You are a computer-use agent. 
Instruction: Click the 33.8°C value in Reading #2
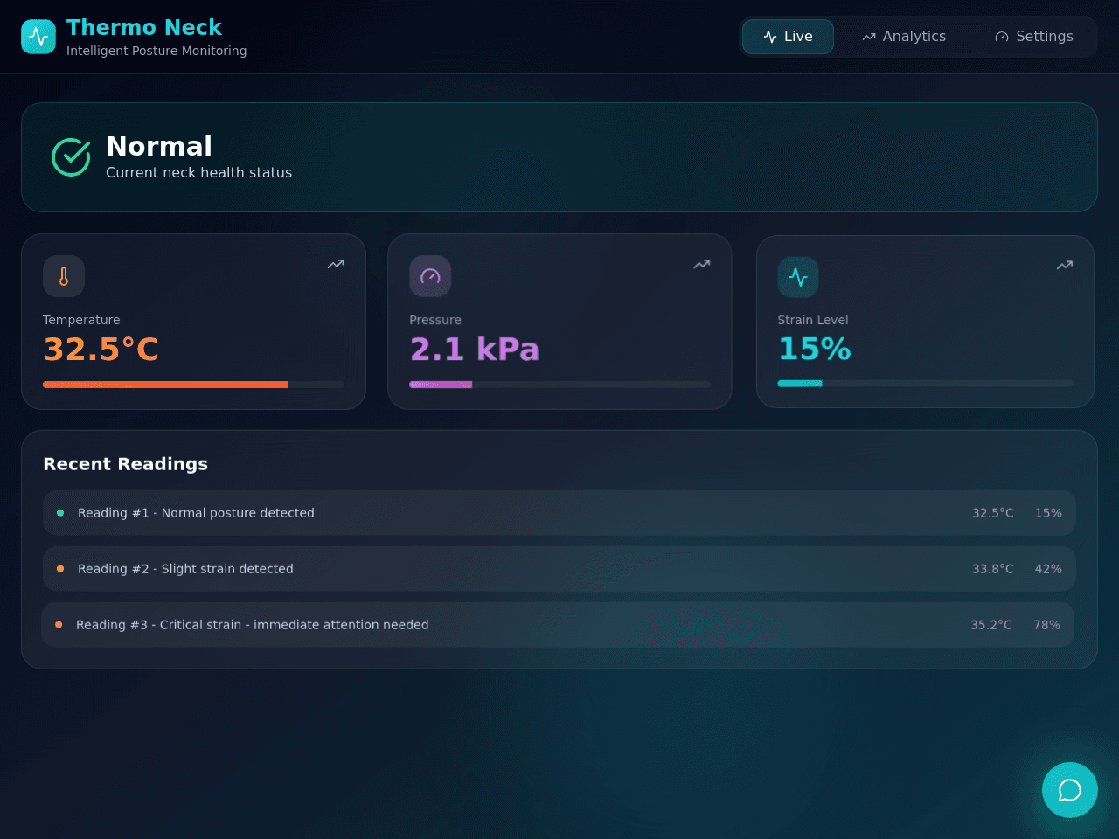tap(993, 569)
